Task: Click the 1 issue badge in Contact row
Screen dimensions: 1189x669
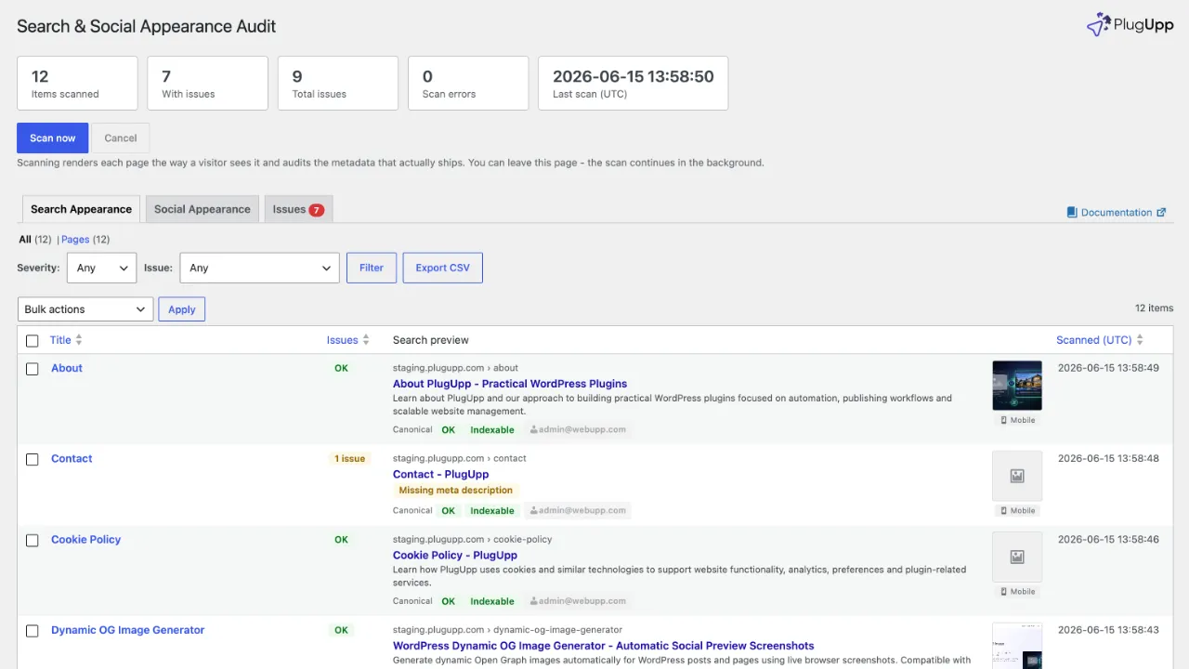Action: click(350, 458)
